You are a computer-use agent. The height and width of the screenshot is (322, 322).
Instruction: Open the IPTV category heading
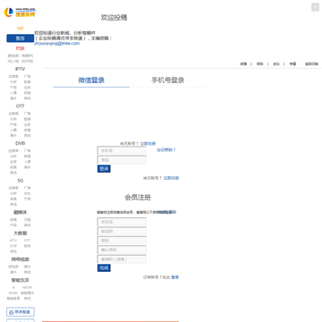[x=21, y=69]
